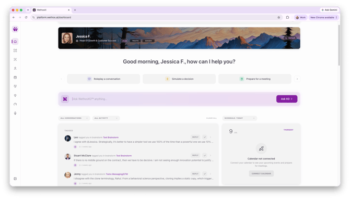Image resolution: width=350 pixels, height=199 pixels.
Task: Open the Wethos logo at the sidebar top
Action: click(15, 29)
